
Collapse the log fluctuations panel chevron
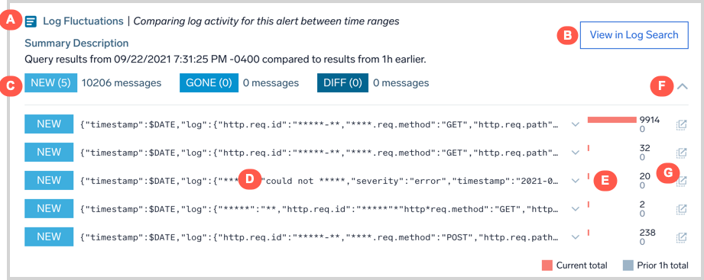point(682,87)
